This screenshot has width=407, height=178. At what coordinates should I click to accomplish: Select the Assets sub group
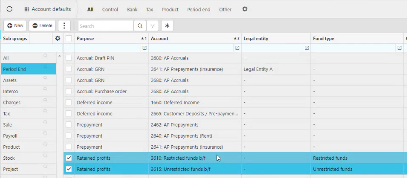click(28, 80)
